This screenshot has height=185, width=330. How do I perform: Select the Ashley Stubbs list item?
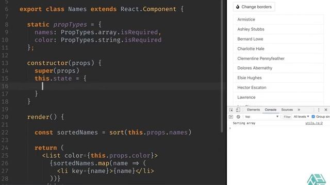tap(278, 29)
